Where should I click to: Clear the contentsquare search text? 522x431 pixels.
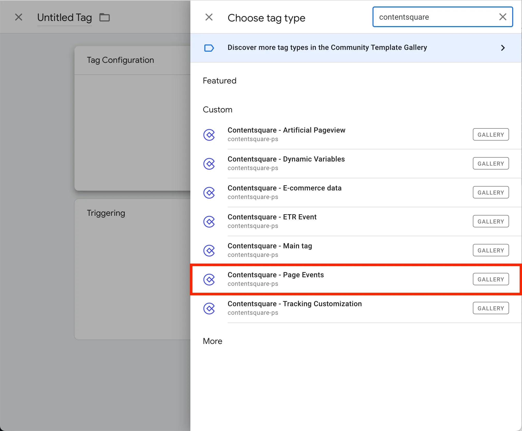pyautogui.click(x=503, y=17)
